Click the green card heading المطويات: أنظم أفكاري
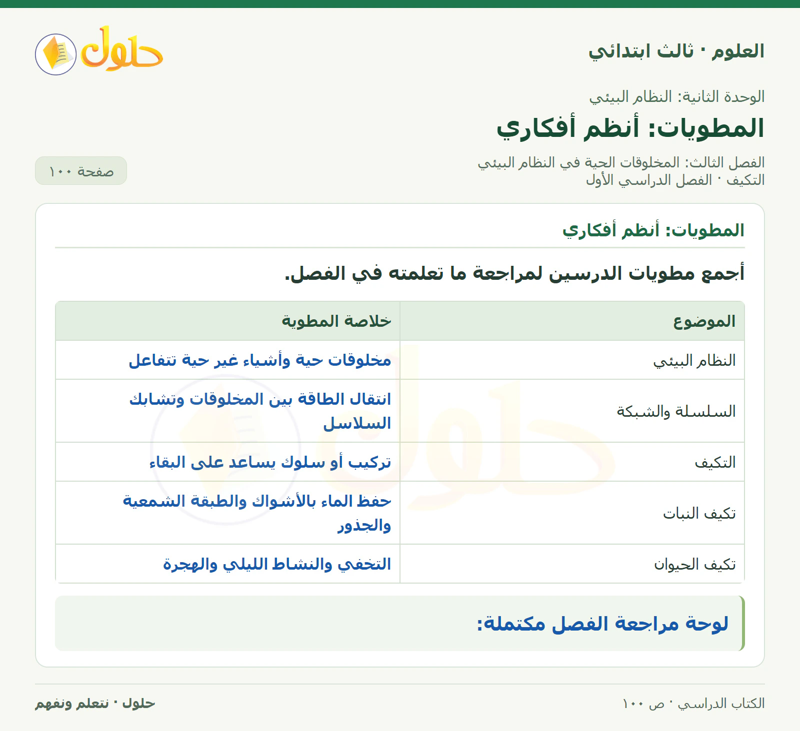 click(x=653, y=230)
